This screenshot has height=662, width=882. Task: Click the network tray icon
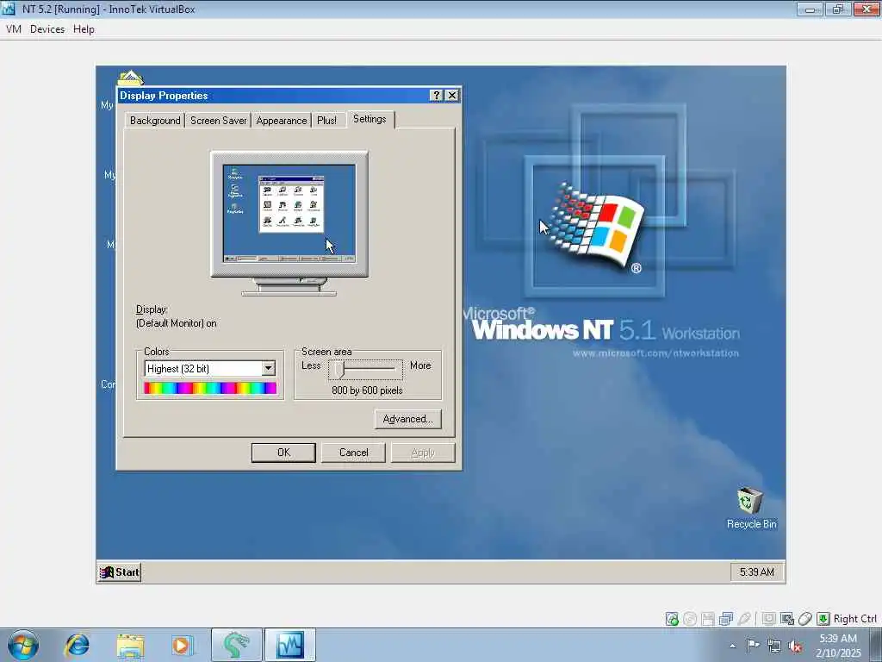(774, 646)
